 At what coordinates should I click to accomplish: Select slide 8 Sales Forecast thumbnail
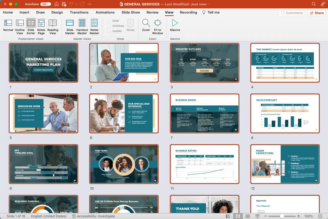285,113
